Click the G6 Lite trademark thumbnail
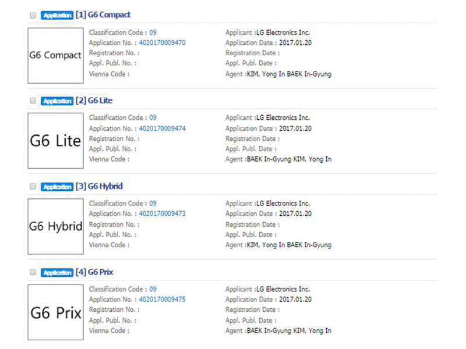 (x=55, y=141)
